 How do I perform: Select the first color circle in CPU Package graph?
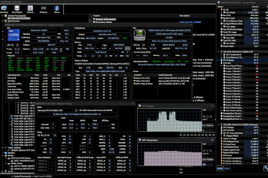(204, 117)
